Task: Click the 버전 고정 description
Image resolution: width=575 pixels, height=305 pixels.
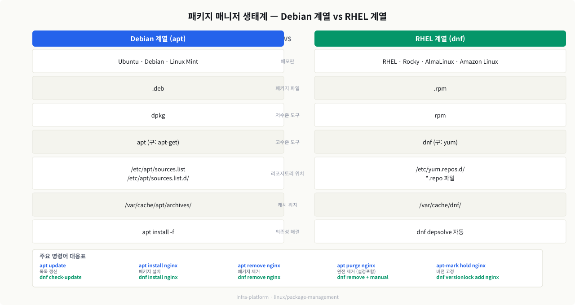Action: point(445,271)
